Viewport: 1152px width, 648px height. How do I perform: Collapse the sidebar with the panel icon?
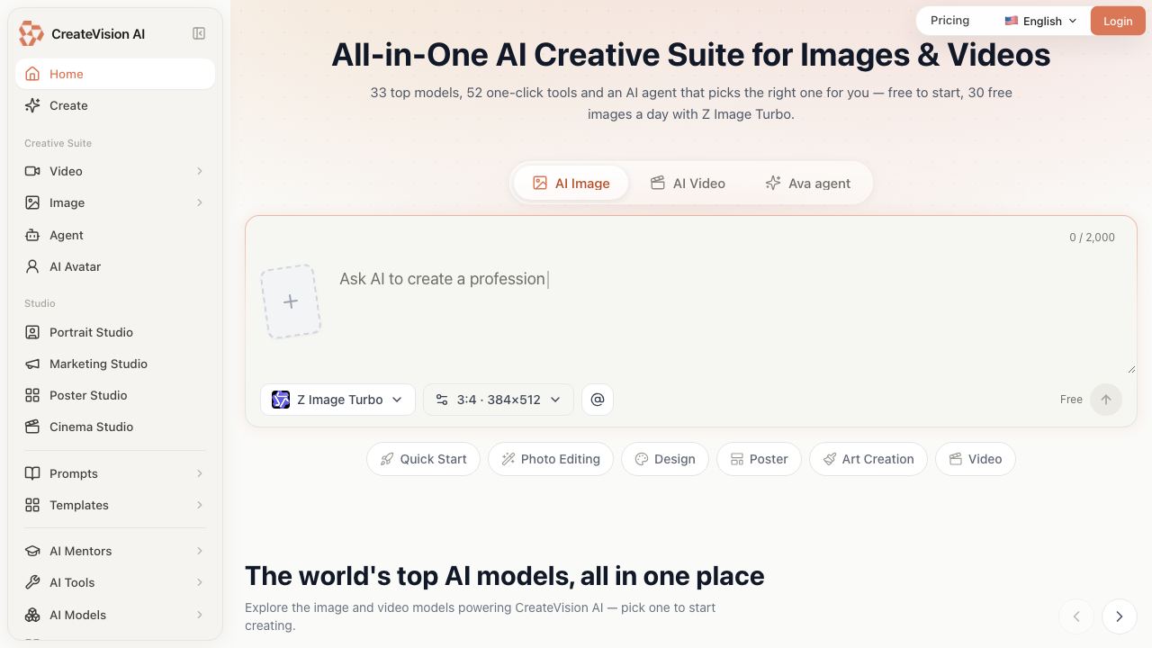coord(199,33)
